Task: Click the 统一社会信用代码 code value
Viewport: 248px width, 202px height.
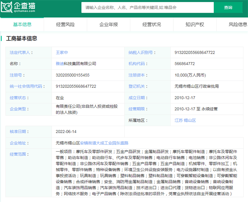Action: [x=76, y=86]
